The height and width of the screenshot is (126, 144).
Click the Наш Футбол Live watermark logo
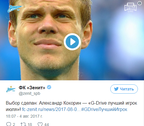pos(130,8)
